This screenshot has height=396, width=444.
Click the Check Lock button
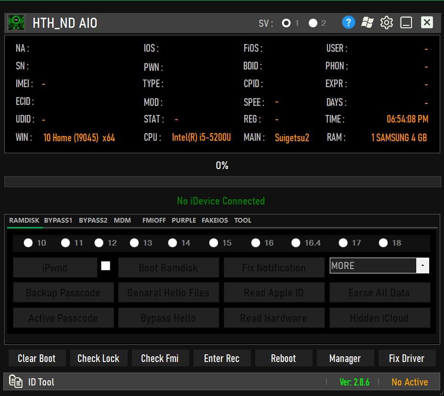pyautogui.click(x=99, y=358)
